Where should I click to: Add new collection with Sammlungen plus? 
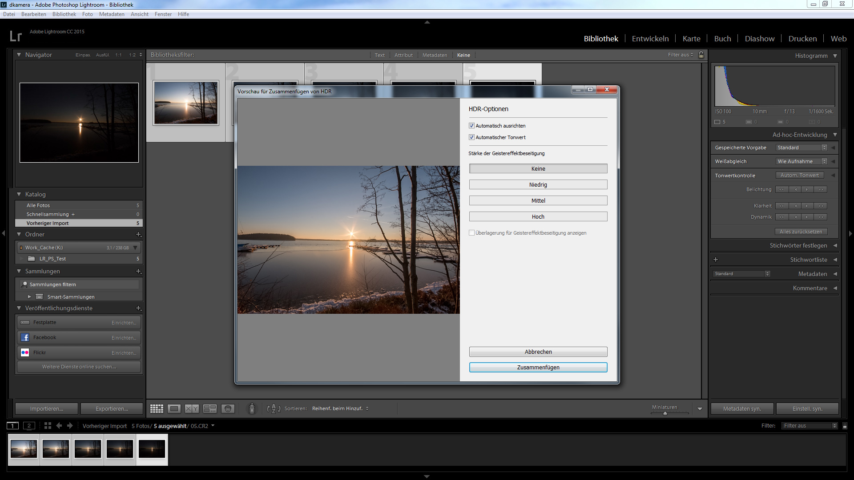point(138,271)
